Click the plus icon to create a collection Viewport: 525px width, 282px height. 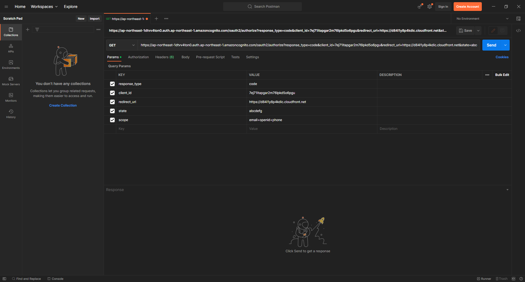click(x=28, y=30)
